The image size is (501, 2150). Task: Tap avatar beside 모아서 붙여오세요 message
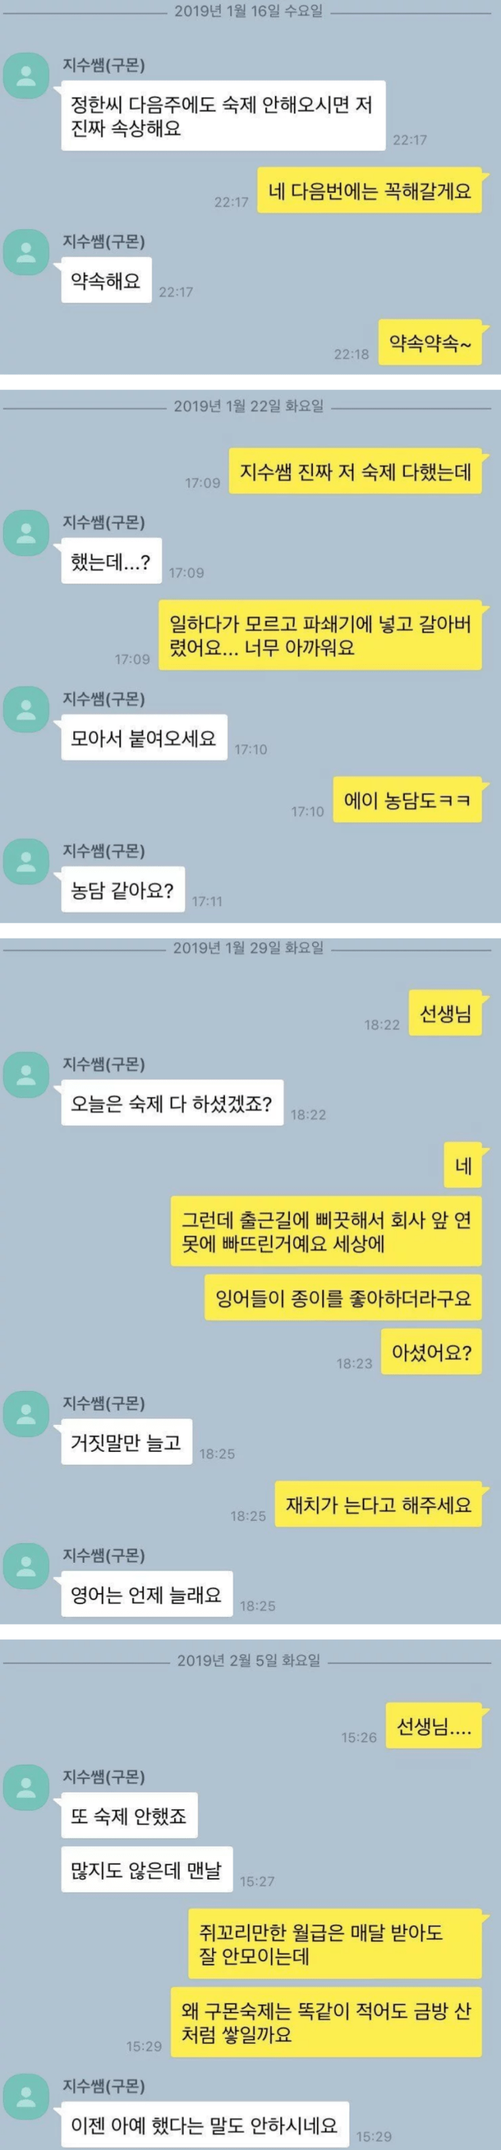coord(26,709)
